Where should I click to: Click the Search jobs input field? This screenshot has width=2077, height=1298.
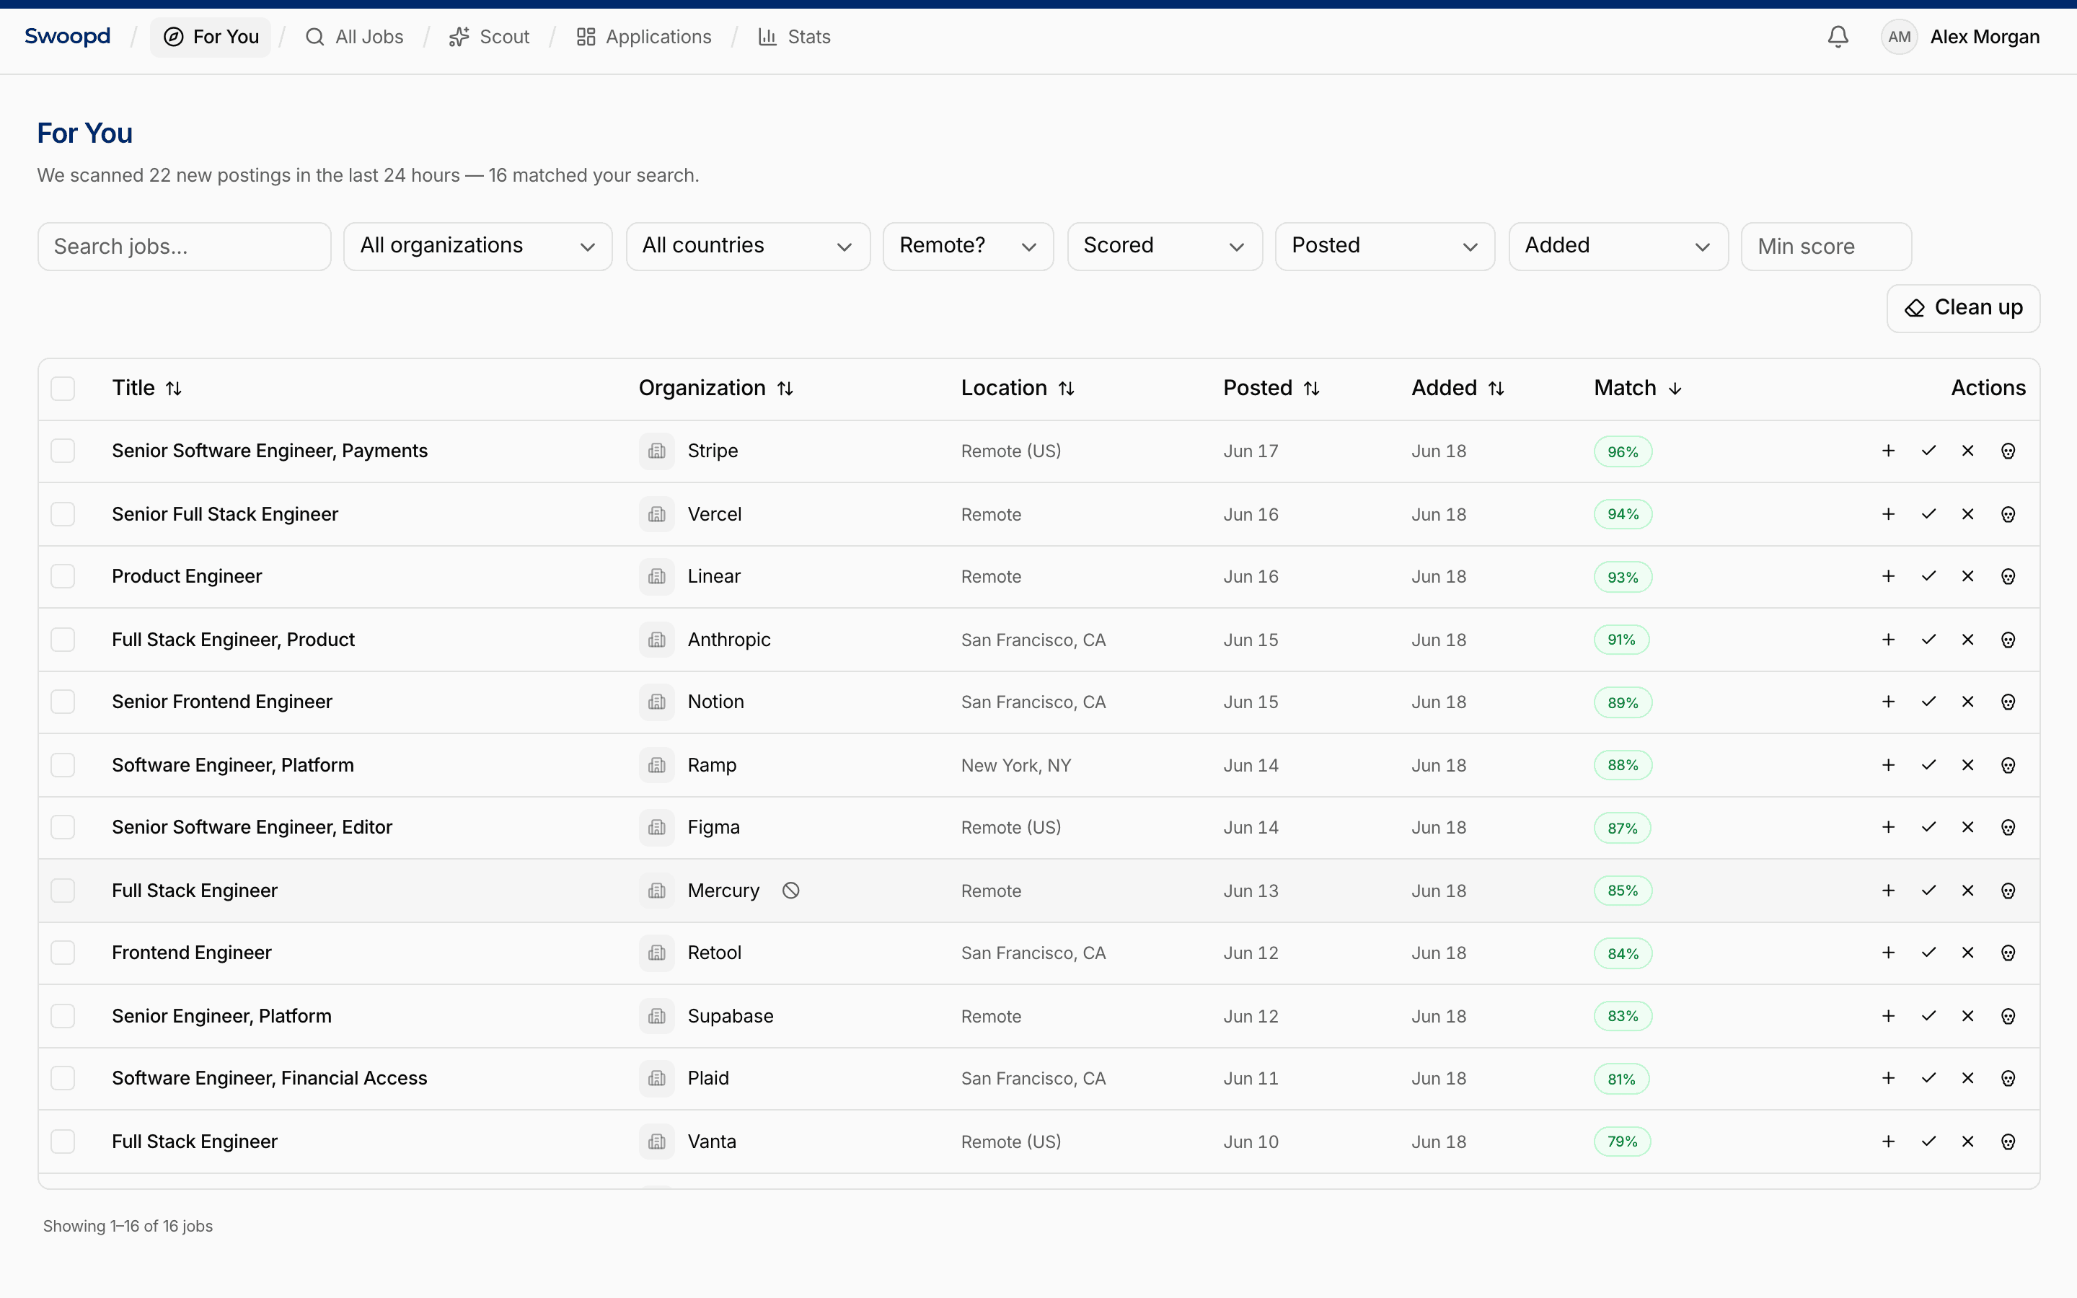tap(185, 247)
